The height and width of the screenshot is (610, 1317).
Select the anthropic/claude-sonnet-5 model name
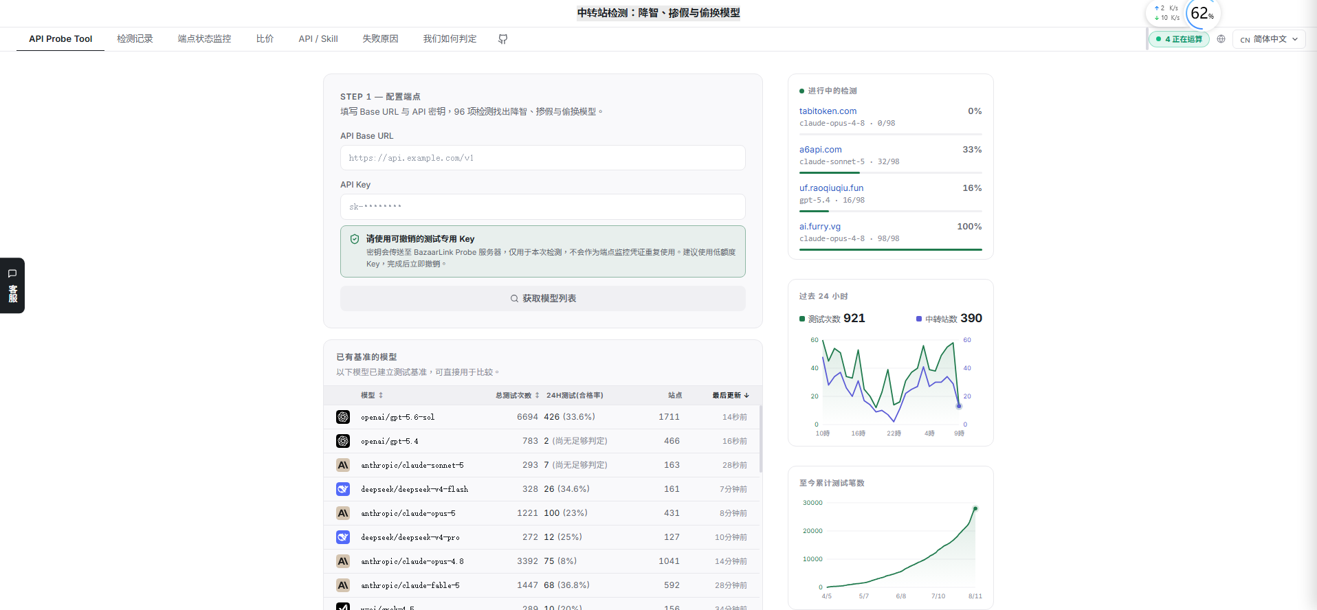(412, 465)
